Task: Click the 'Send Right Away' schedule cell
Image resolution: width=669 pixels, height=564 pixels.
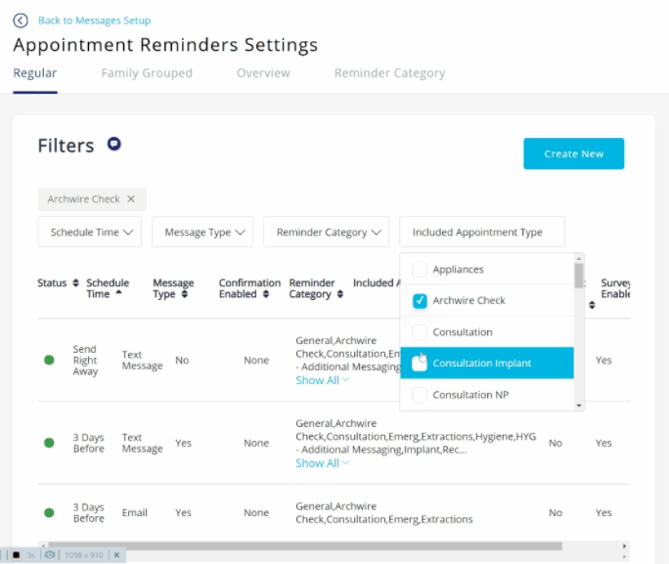Action: 85,361
